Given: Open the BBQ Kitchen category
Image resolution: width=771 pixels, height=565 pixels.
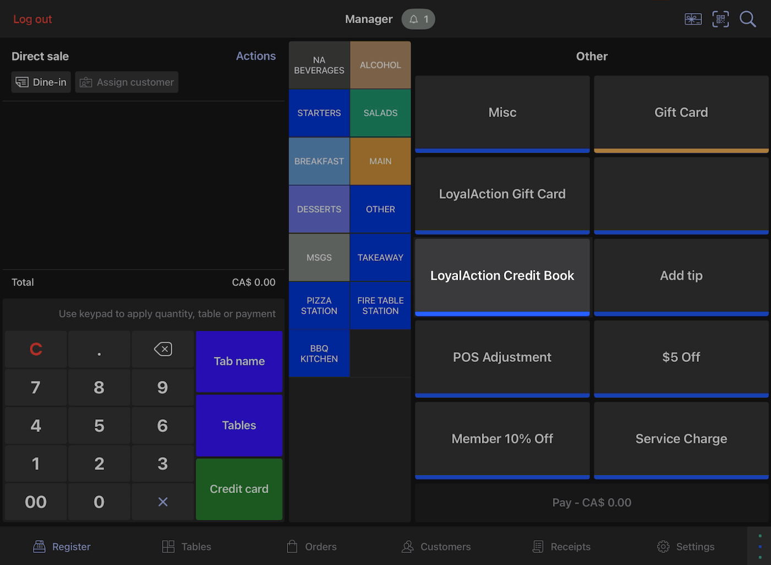Looking at the screenshot, I should pos(319,353).
